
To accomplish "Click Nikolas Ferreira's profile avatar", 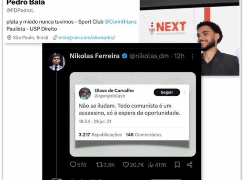I will click(56, 62).
